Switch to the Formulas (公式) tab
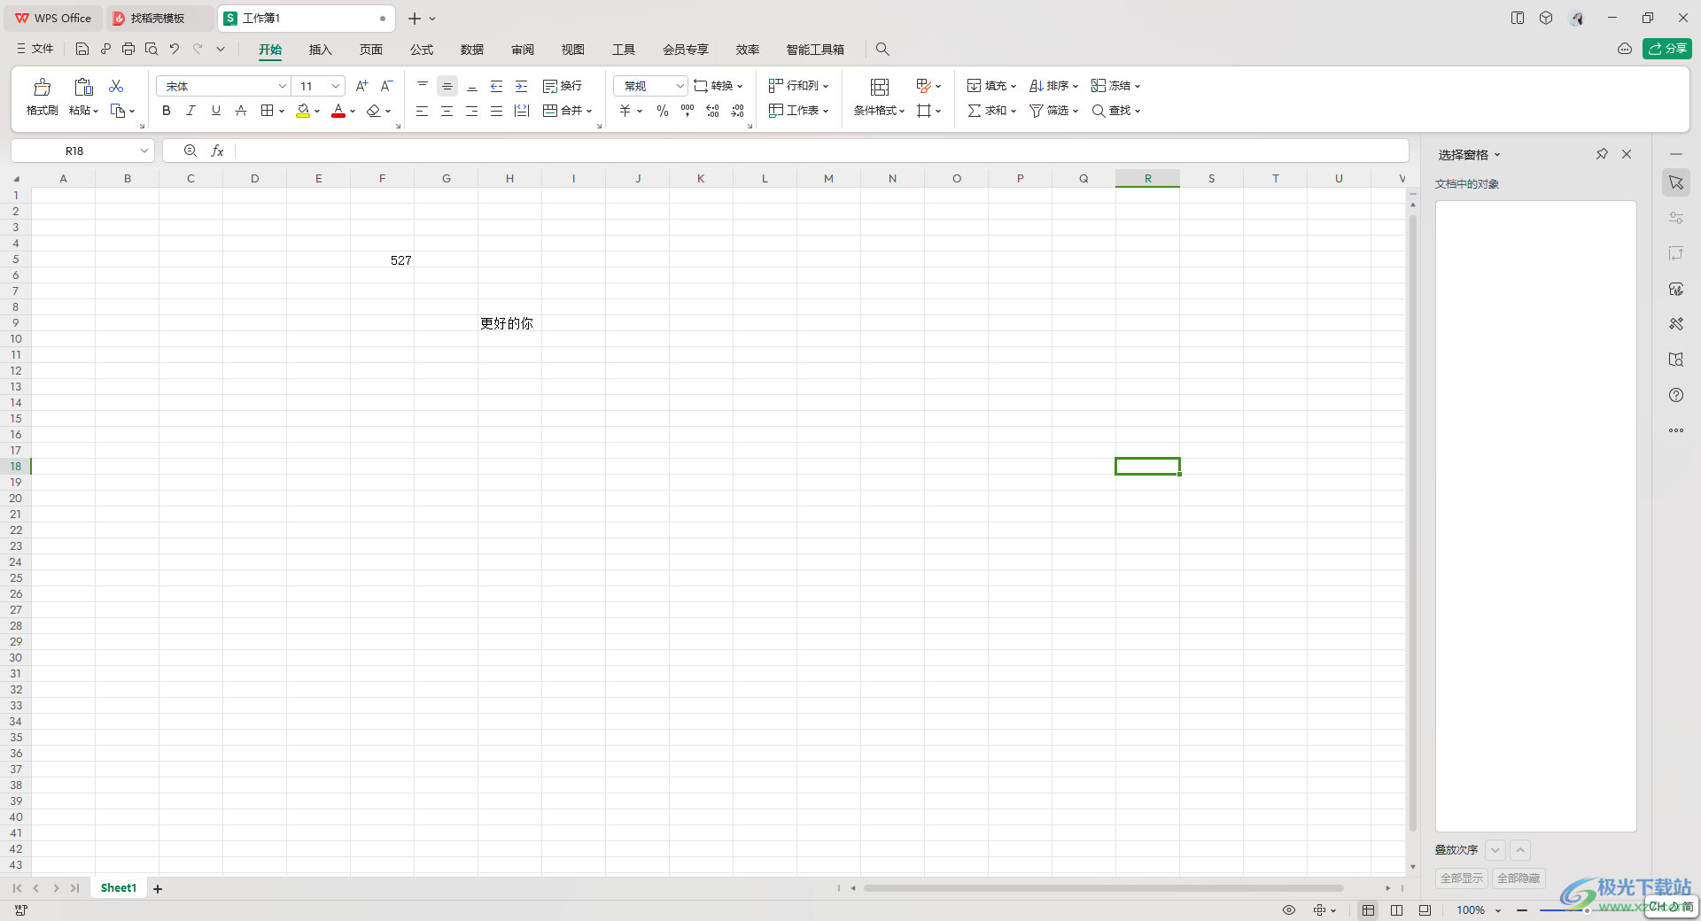The image size is (1701, 921). pos(422,50)
